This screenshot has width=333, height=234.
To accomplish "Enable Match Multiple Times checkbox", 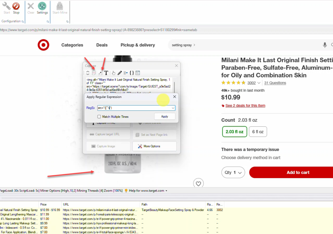I will pyautogui.click(x=99, y=117).
